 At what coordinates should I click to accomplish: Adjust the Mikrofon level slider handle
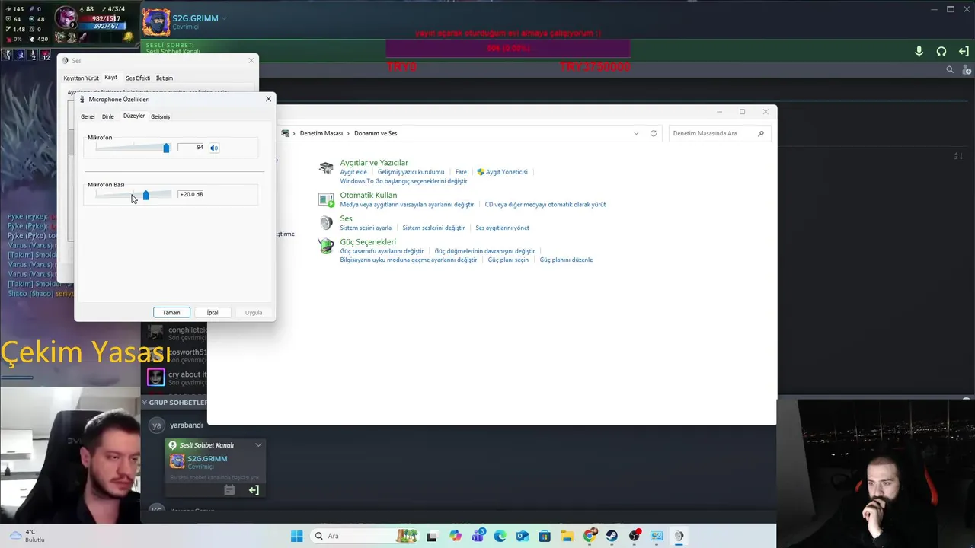point(166,148)
